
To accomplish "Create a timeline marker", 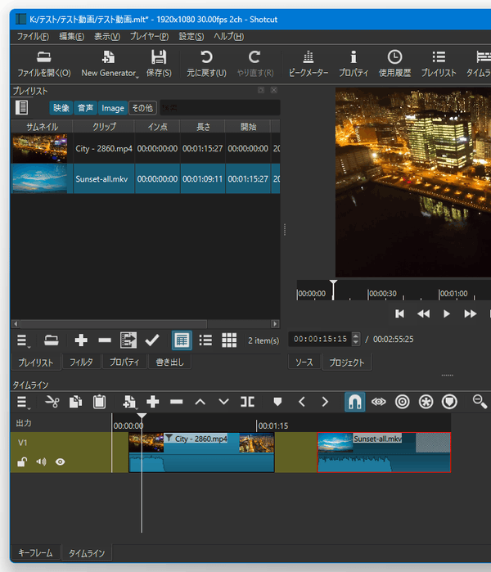I will 277,402.
